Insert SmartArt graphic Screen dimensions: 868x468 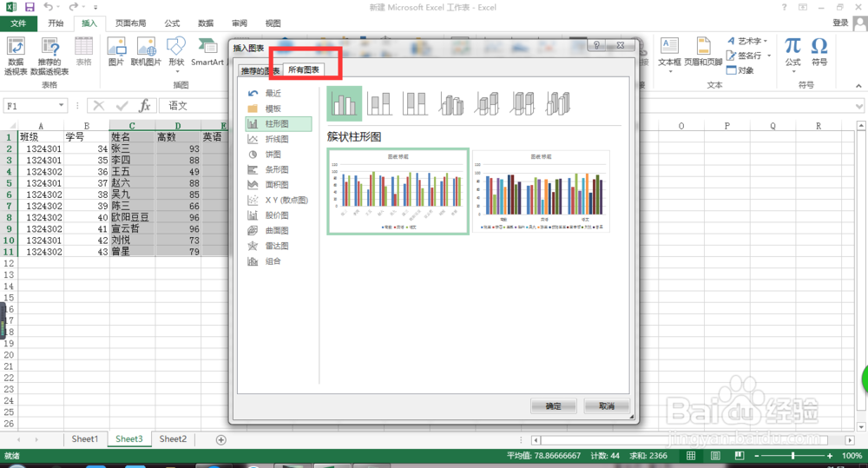point(207,51)
